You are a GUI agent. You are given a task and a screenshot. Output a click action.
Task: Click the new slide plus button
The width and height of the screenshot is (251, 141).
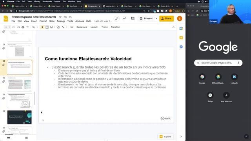pyautogui.click(x=6, y=27)
